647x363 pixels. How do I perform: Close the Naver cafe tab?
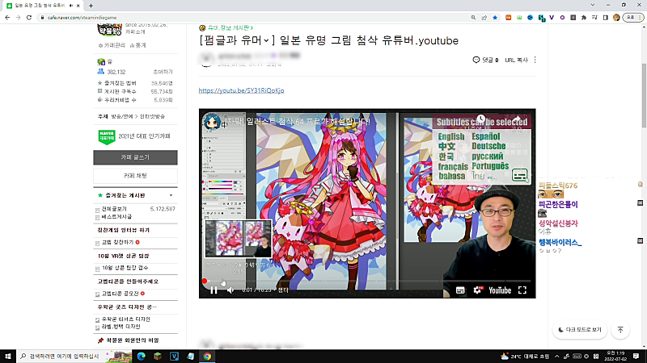point(78,6)
